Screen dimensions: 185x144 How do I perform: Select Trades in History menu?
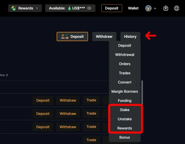coord(125,73)
